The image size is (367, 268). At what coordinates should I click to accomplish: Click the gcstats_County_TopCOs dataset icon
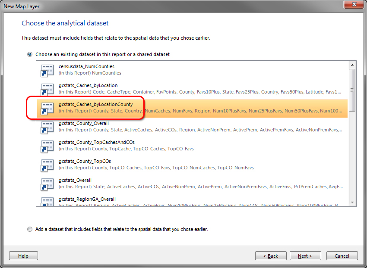click(47, 165)
